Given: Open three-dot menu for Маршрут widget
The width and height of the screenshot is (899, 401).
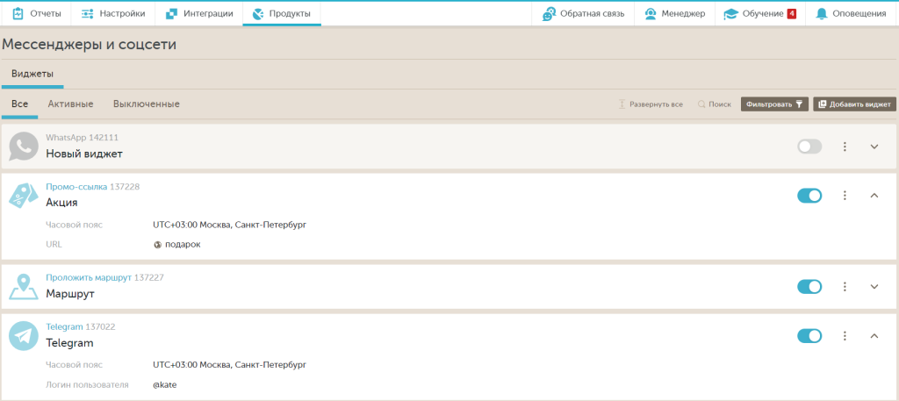Looking at the screenshot, I should point(845,286).
